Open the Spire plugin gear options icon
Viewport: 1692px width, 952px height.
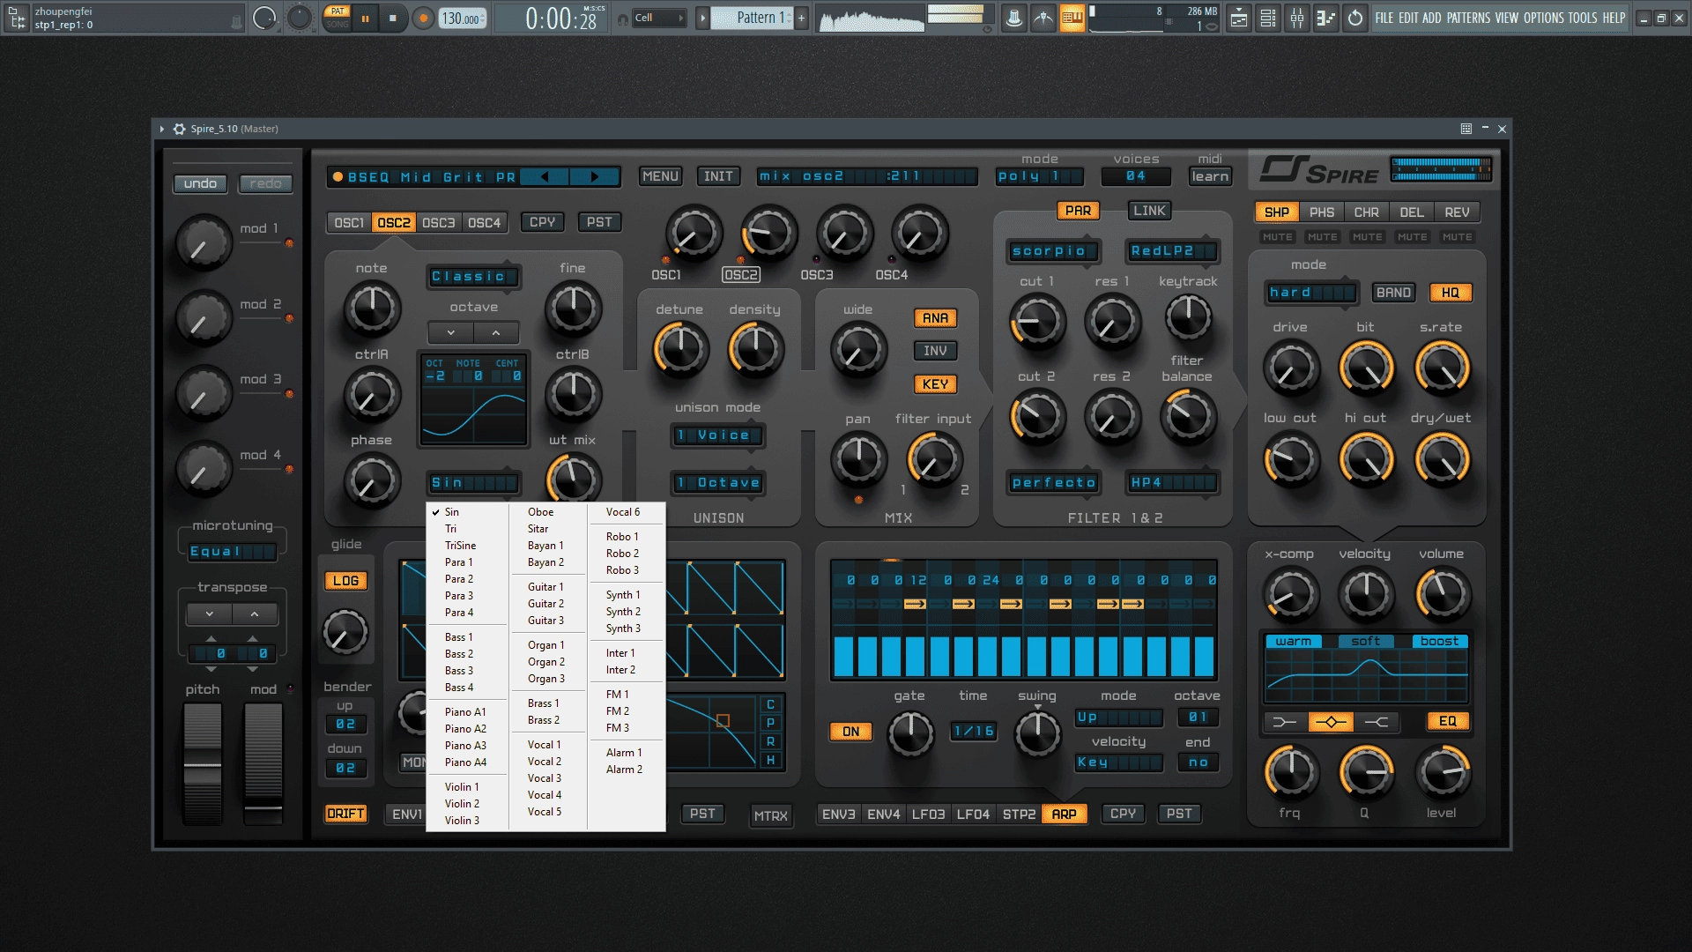pyautogui.click(x=180, y=129)
